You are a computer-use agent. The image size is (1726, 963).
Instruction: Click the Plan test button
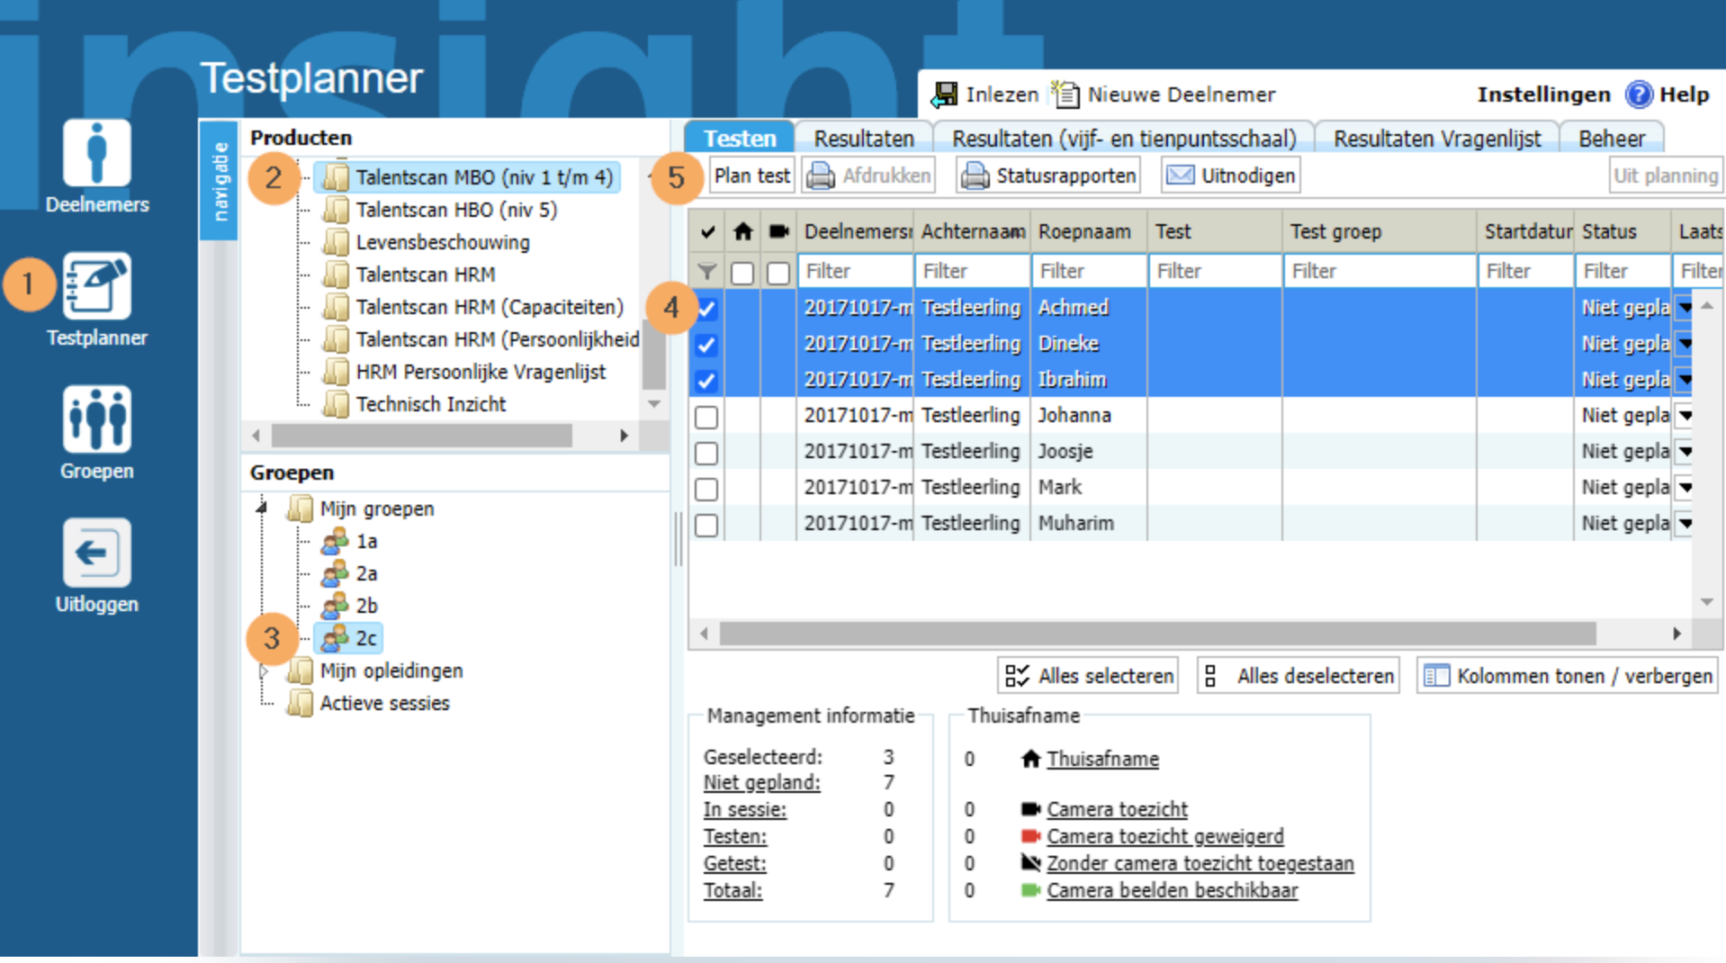(x=751, y=175)
